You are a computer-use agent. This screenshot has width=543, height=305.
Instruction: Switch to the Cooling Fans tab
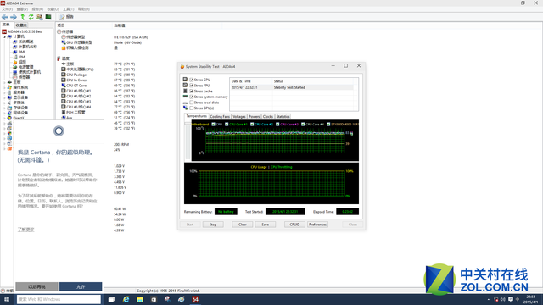pyautogui.click(x=220, y=117)
